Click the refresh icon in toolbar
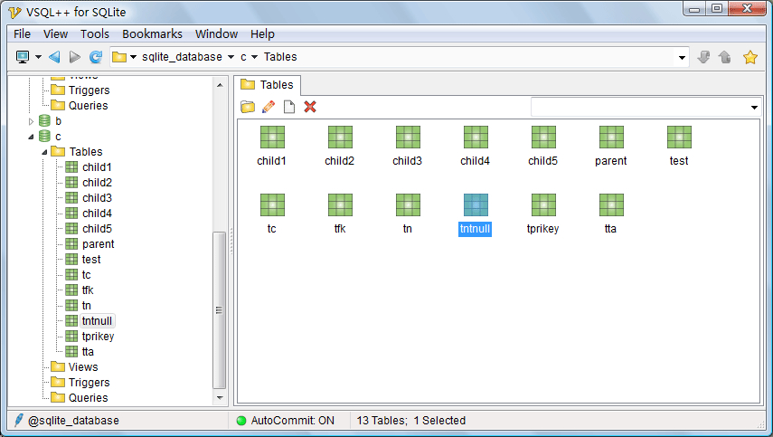 tap(96, 57)
